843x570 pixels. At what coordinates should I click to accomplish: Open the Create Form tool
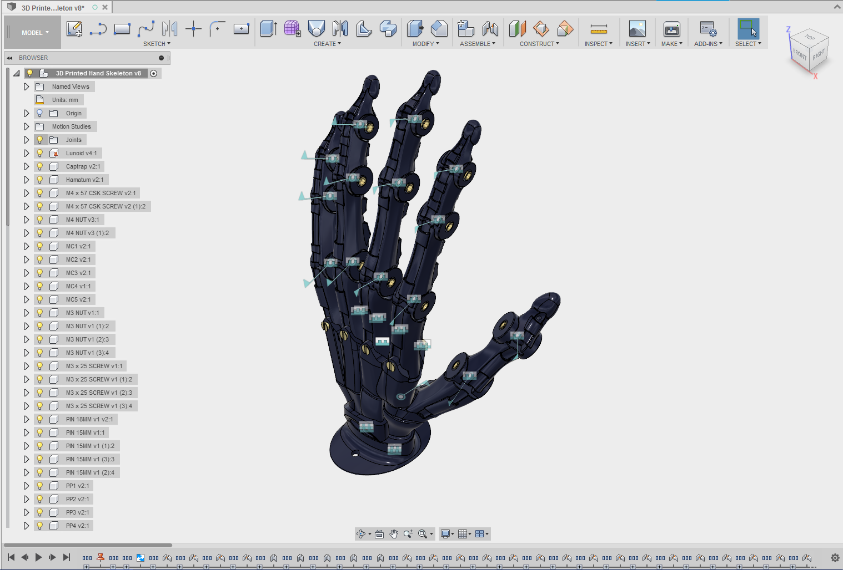point(293,28)
